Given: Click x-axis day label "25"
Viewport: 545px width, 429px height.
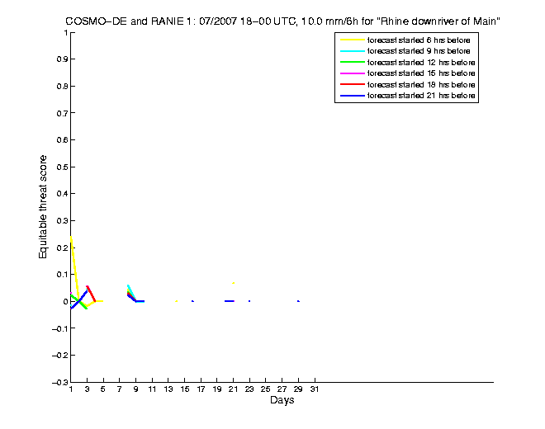Looking at the screenshot, I should coord(266,389).
